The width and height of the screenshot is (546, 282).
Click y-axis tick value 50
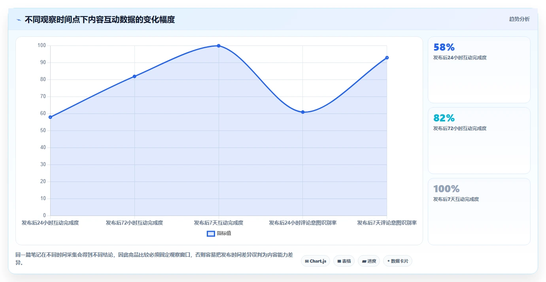point(43,131)
